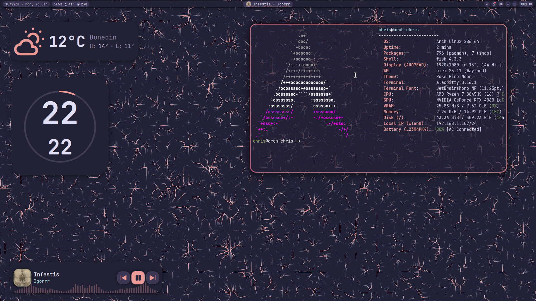This screenshot has height=301, width=536.
Task: Click the Battery value 80% [AC Connected]
Action: click(459, 129)
